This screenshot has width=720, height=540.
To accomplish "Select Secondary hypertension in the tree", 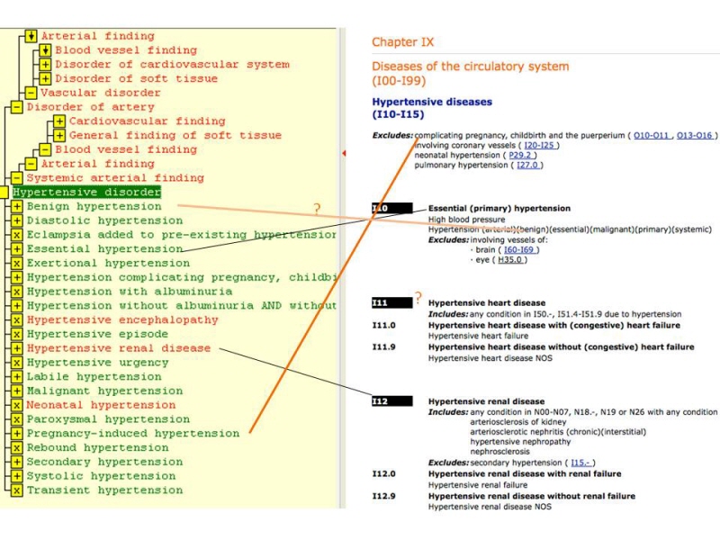I will click(104, 463).
